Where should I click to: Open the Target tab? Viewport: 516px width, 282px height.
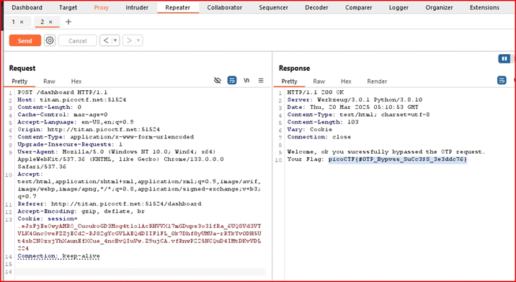pyautogui.click(x=68, y=7)
